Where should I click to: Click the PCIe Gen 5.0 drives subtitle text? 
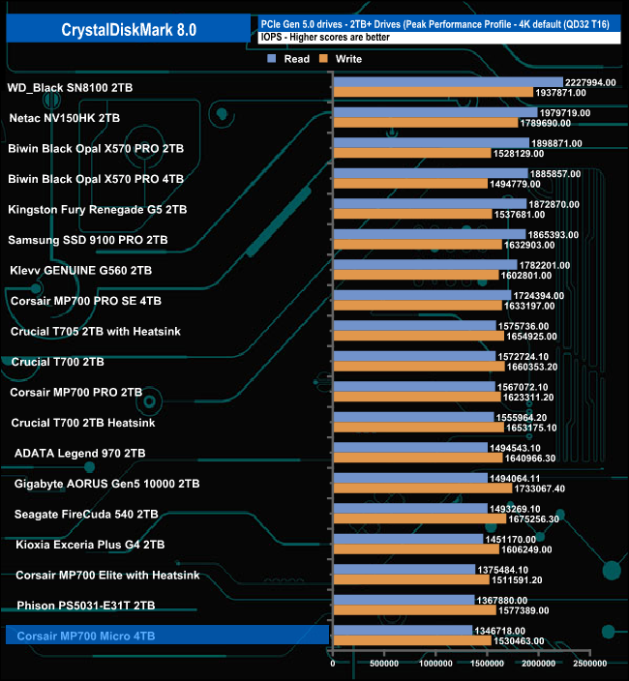coord(434,24)
